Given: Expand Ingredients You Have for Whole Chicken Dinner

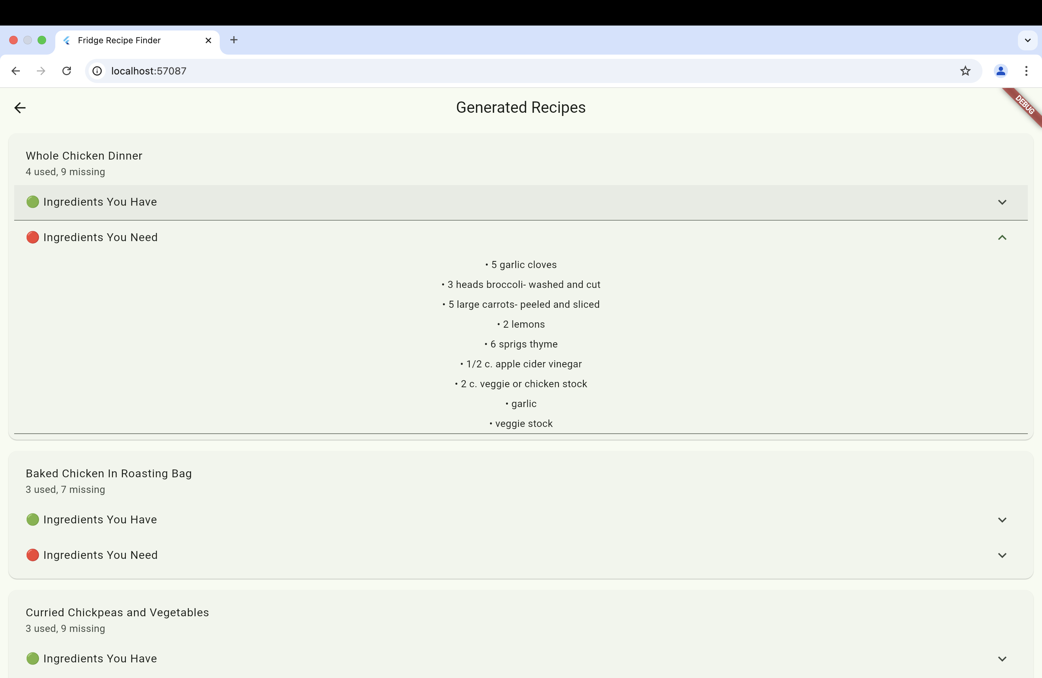Looking at the screenshot, I should (x=1002, y=202).
